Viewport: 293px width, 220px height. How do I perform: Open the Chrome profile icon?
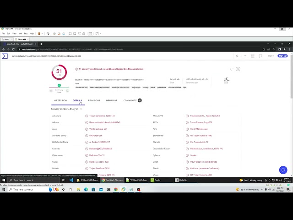click(x=284, y=49)
